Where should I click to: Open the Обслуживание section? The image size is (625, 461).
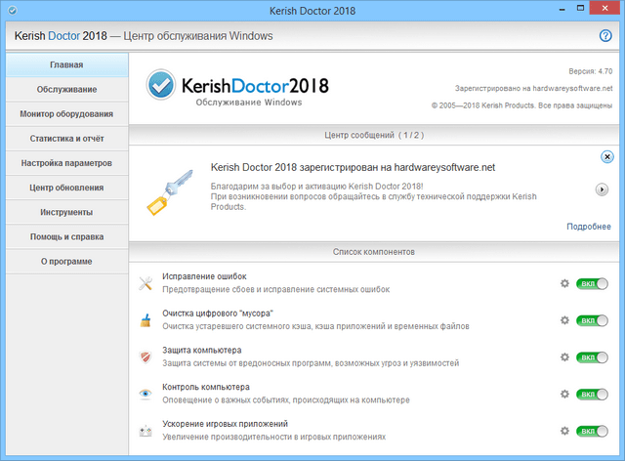point(66,90)
